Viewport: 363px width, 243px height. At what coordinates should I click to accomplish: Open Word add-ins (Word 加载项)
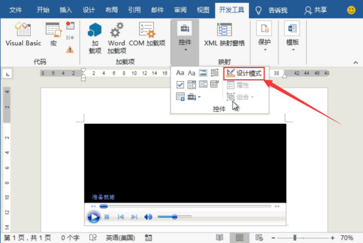point(117,38)
